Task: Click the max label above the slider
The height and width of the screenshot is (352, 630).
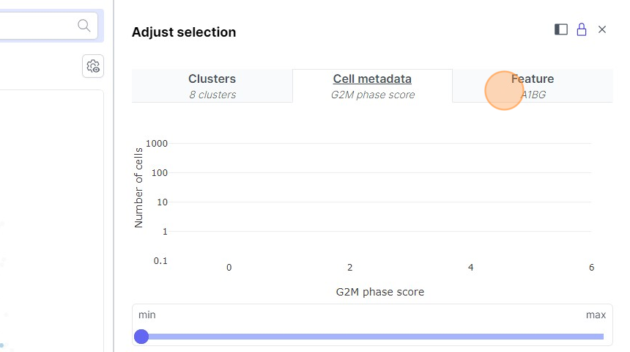Action: point(596,315)
